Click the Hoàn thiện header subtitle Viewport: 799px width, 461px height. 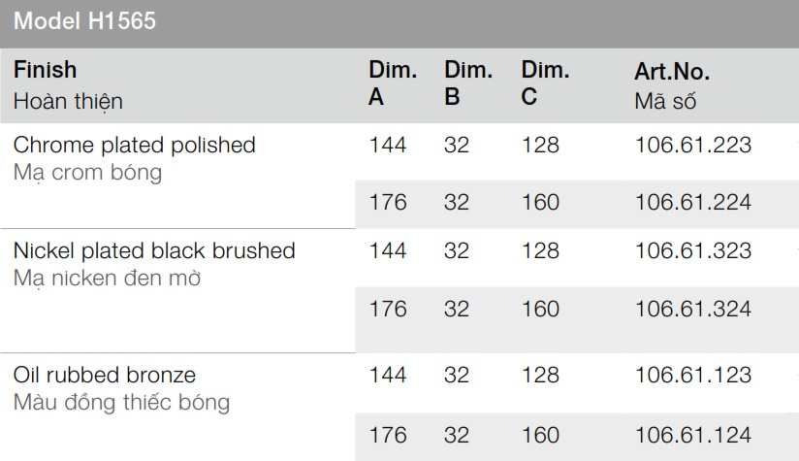[68, 101]
